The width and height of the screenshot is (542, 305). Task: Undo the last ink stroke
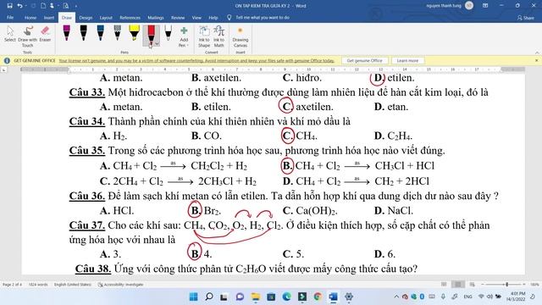[19, 6]
